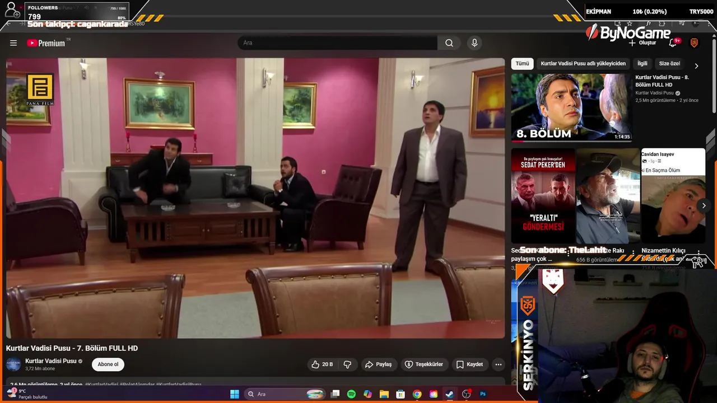This screenshot has height=403, width=717.
Task: Open the YouTube hamburger guide menu
Action: (x=13, y=43)
